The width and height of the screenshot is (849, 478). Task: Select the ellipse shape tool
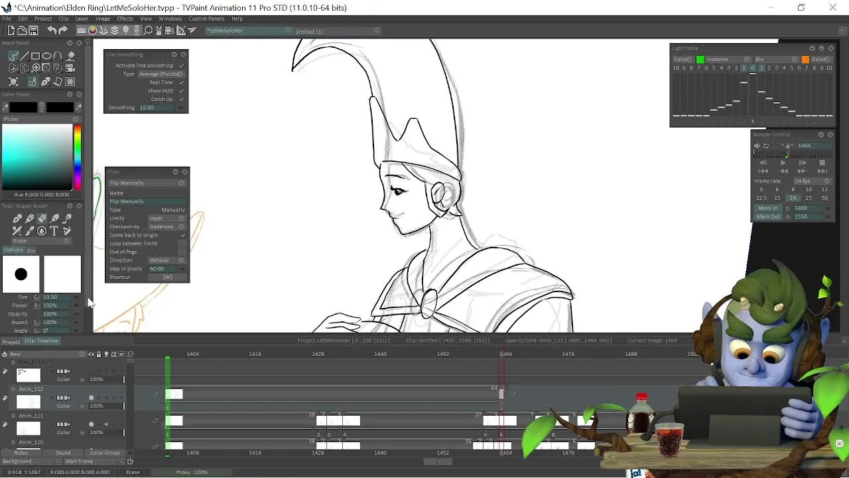coord(46,56)
